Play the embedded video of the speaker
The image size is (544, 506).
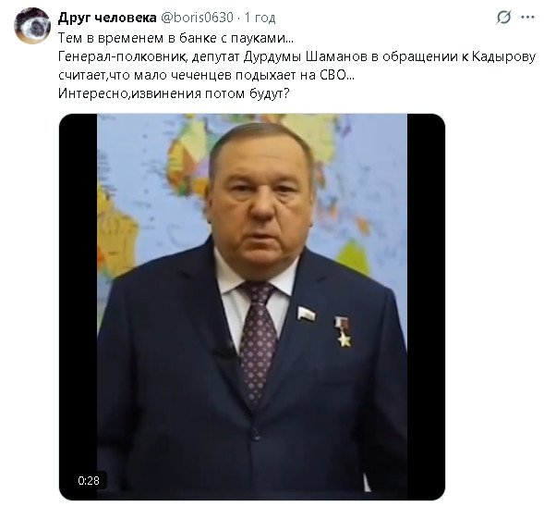pyautogui.click(x=252, y=307)
